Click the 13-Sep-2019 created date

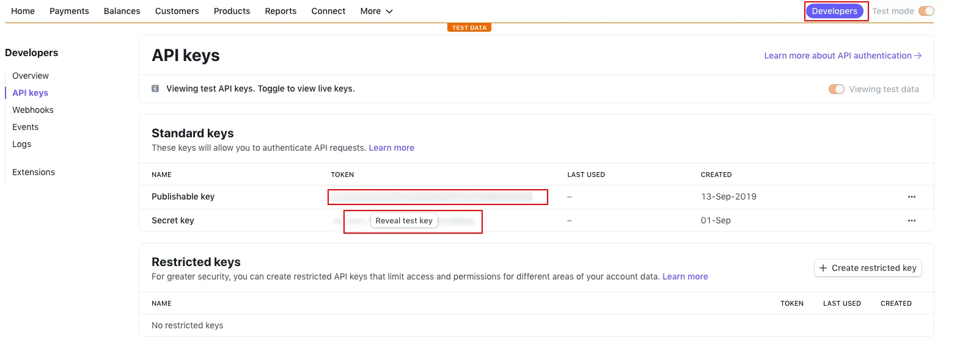coord(728,197)
